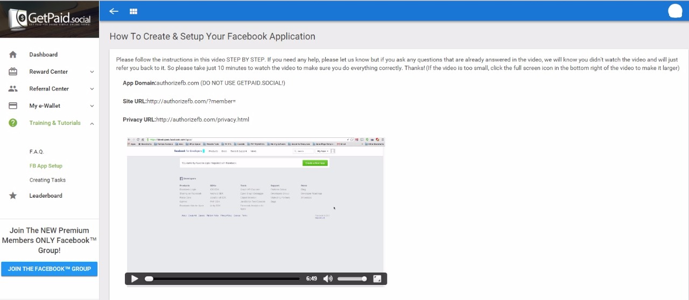Click the page heading about Facebook Application
This screenshot has height=300, width=689.
click(212, 37)
